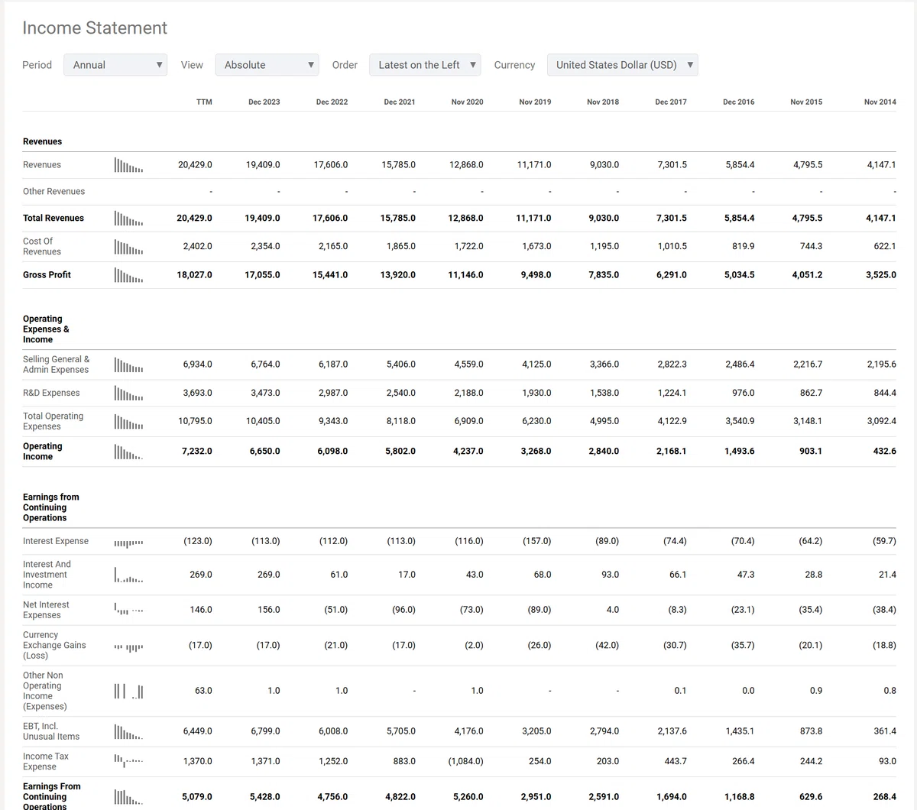Click the Other Non Operating Income sparkline
The width and height of the screenshot is (917, 810).
click(x=128, y=691)
